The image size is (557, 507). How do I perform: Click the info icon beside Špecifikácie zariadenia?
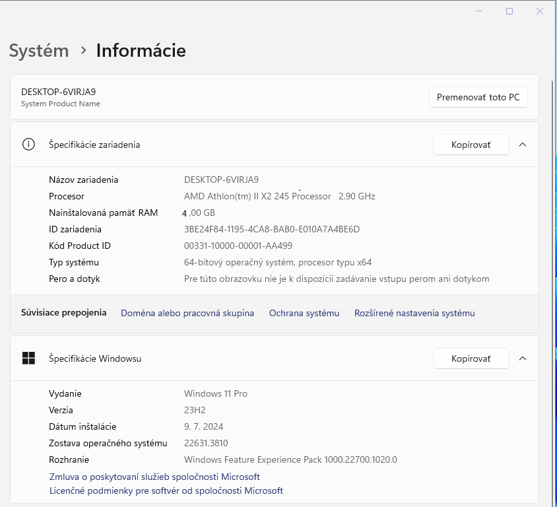28,144
